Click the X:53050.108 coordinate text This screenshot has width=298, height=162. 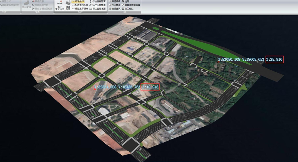coord(229,59)
